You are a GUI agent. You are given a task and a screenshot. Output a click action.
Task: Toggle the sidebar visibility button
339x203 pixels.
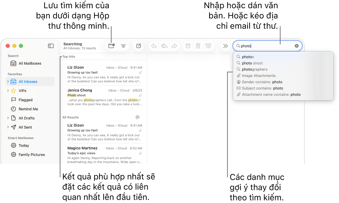(x=51, y=46)
